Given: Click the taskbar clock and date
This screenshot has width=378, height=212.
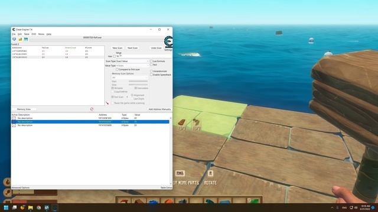Looking at the screenshot, I should 365,208.
